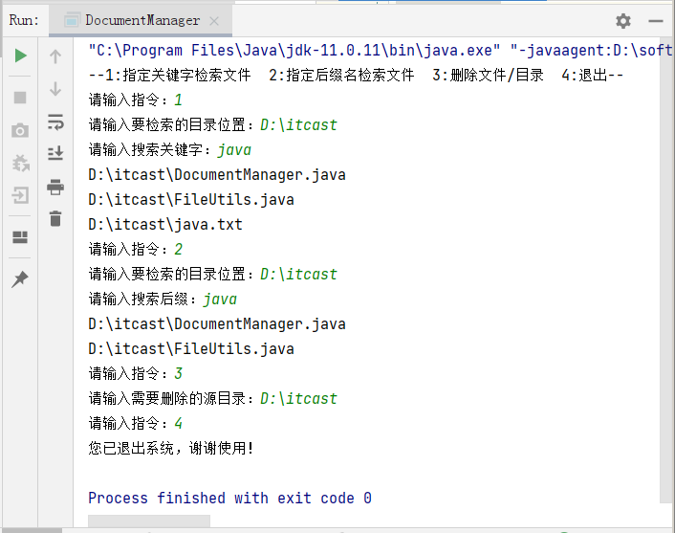The image size is (675, 533).
Task: Toggle soft-wrap for console output
Action: [55, 121]
